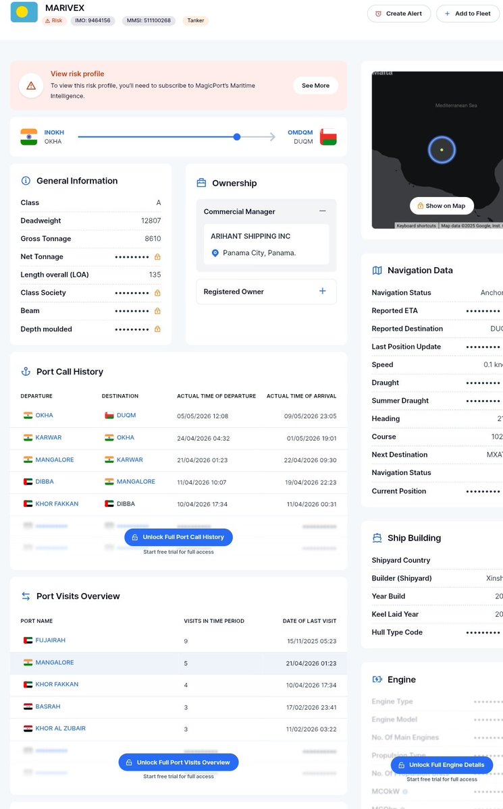Image resolution: width=503 pixels, height=809 pixels.
Task: Click the risk profile warning triangle icon
Action: point(31,86)
